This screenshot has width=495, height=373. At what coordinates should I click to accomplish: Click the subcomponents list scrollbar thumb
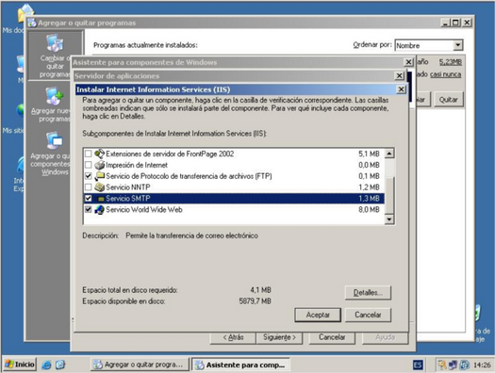[x=389, y=196]
